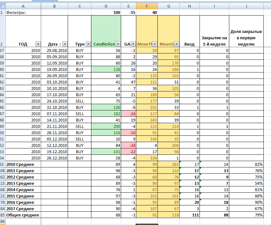Image resolution: width=271 pixels, height=225 pixels.
Task: Select green CandleSize cell 200
Action: pyautogui.click(x=106, y=126)
